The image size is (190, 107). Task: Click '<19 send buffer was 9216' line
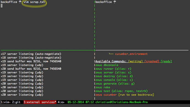31,61
